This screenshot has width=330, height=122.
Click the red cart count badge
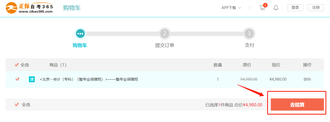265,5
